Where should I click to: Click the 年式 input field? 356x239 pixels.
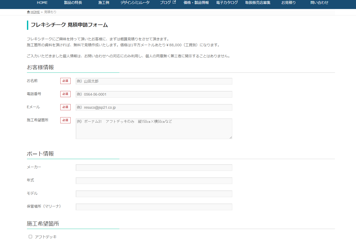tap(154, 181)
